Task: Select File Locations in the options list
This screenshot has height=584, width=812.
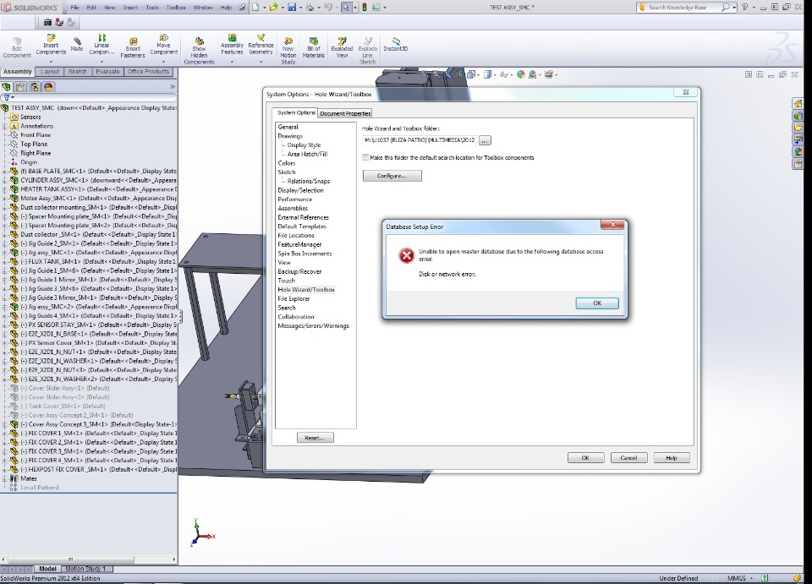Action: (296, 235)
